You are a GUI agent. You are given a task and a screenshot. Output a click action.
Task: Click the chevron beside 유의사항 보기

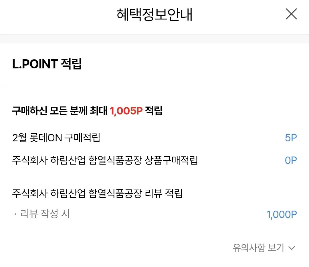coord(292,248)
